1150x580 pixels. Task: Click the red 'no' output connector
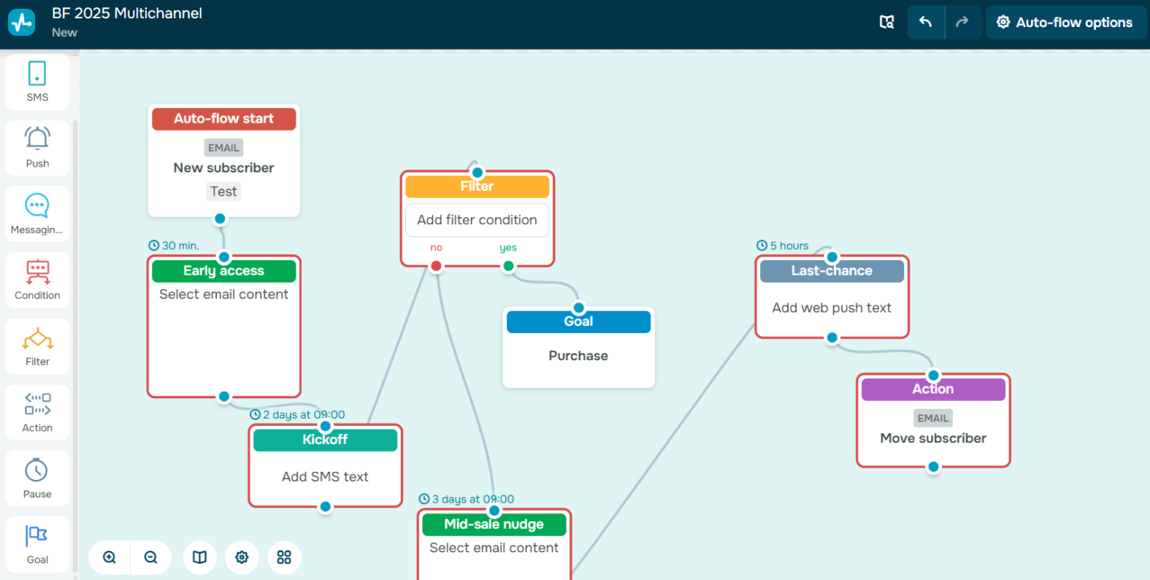click(437, 266)
